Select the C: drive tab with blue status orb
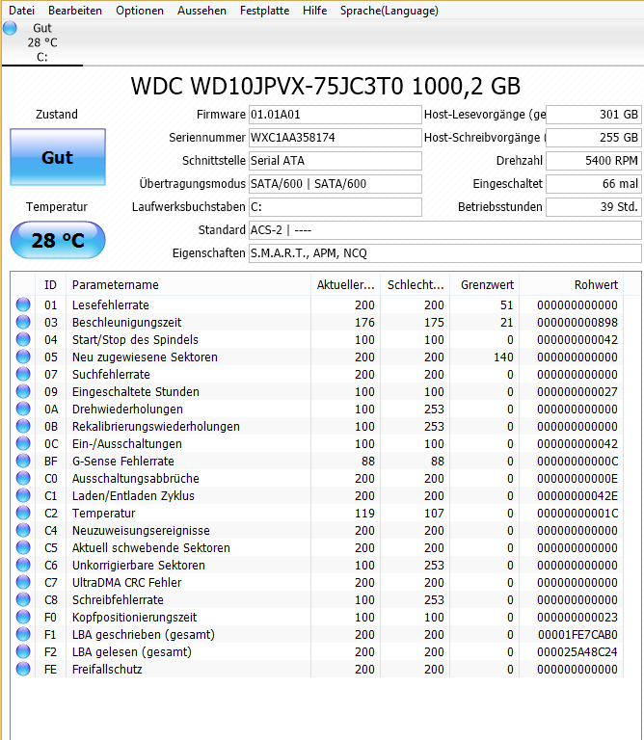 coord(42,42)
